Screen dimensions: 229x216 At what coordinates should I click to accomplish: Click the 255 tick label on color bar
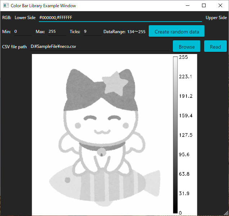point(183,57)
